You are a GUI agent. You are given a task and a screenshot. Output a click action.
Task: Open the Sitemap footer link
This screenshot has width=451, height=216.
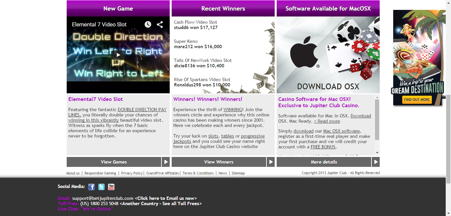[238, 173]
